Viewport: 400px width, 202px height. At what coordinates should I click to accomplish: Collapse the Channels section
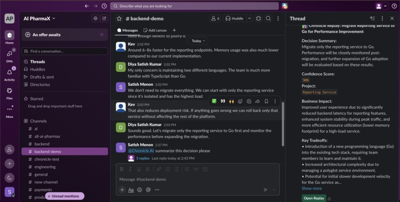pos(38,121)
